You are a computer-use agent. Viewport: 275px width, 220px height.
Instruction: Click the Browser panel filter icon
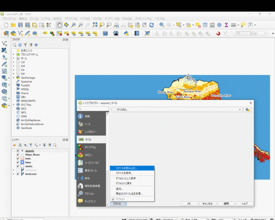25,45
